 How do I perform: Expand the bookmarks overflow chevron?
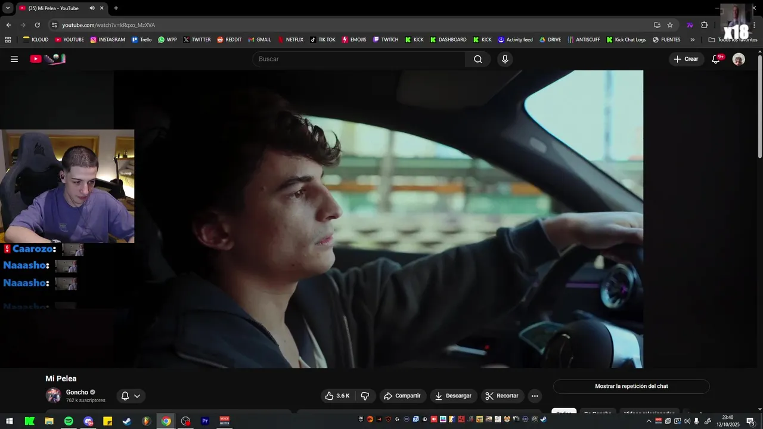pyautogui.click(x=692, y=40)
